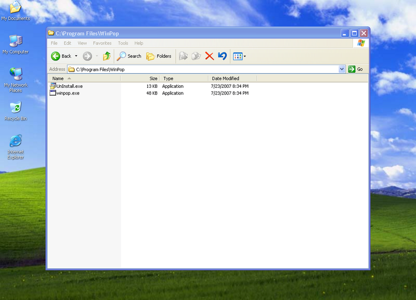
Task: Click the winpop.exe file name
Action: (68, 93)
